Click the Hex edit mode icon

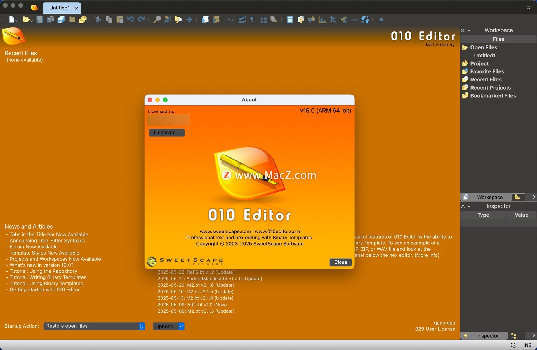point(231,20)
